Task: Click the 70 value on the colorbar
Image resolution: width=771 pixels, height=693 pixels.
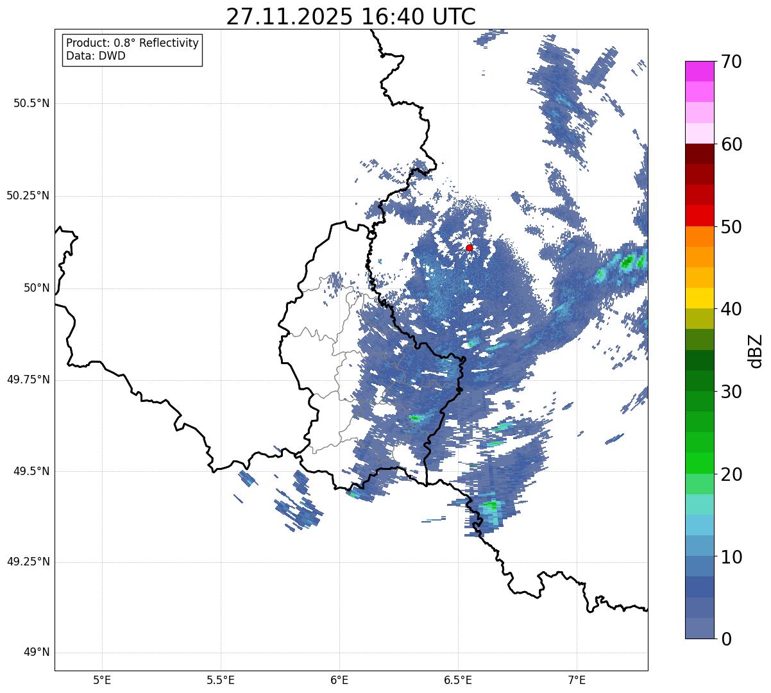Action: pyautogui.click(x=731, y=62)
